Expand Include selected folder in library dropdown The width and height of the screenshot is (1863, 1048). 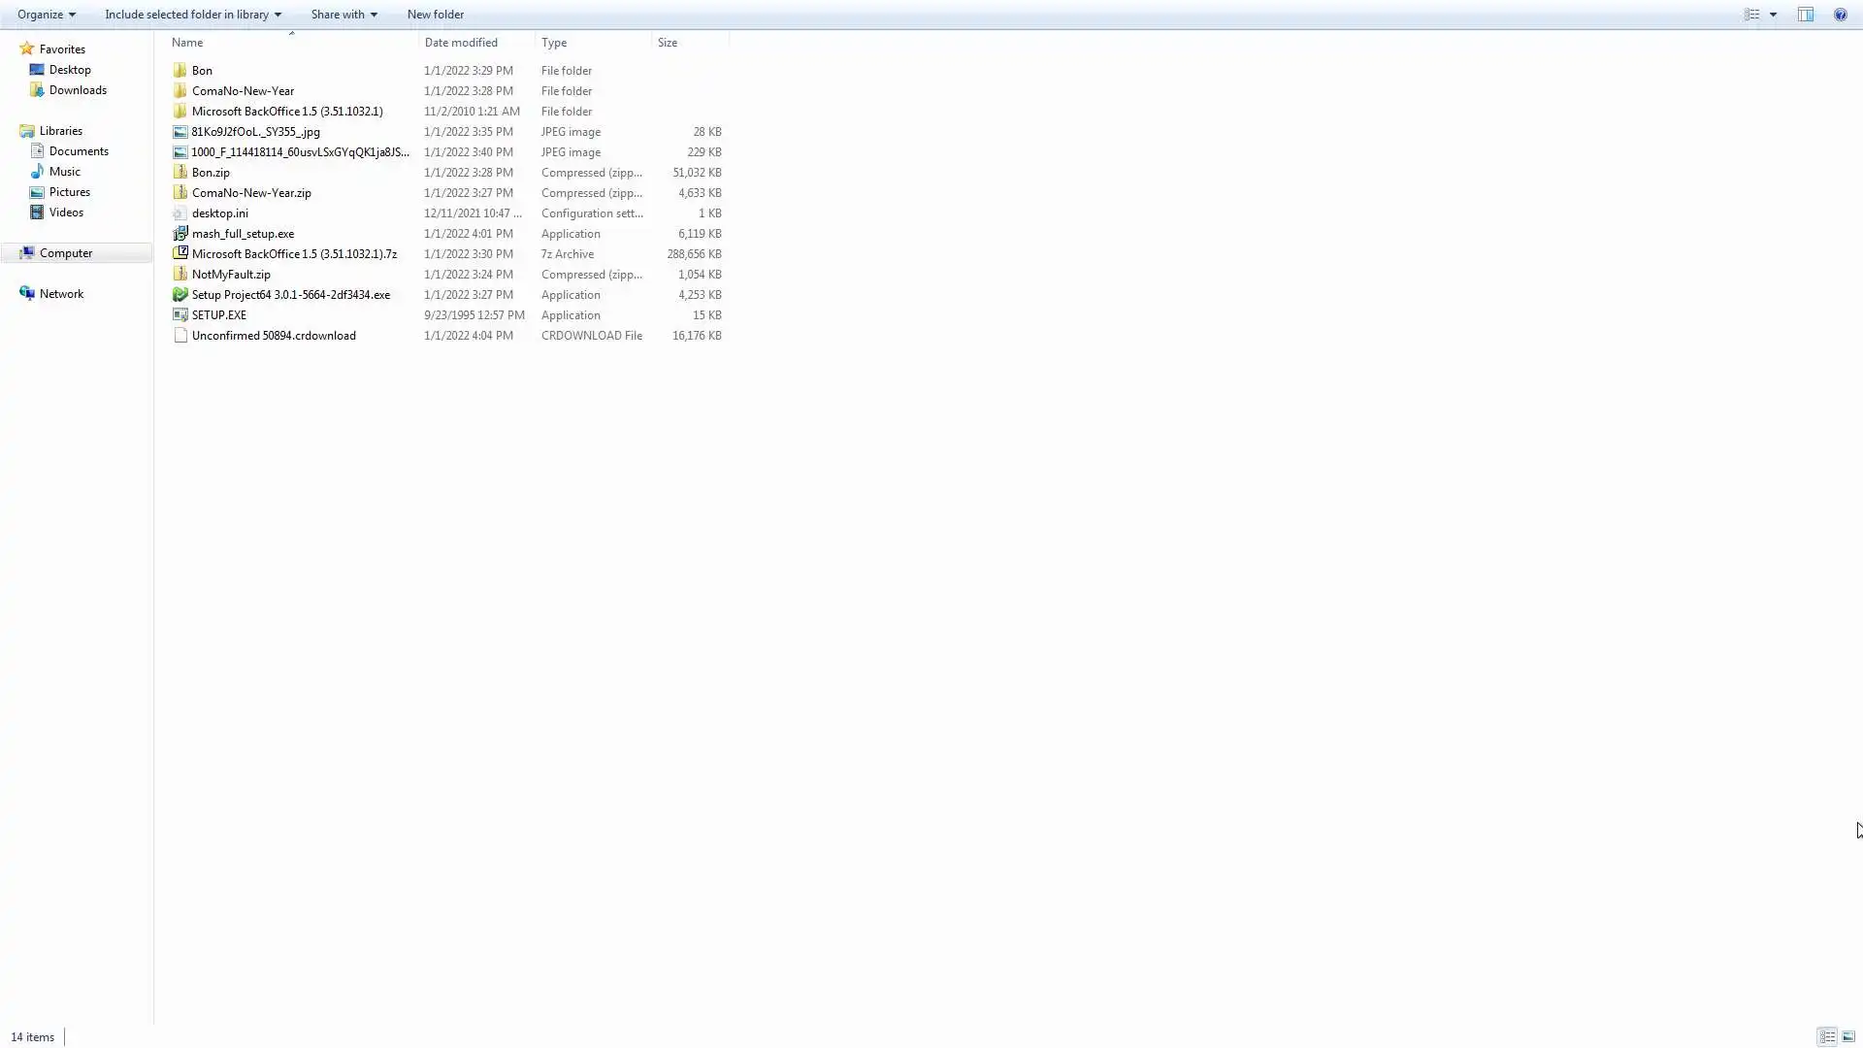pyautogui.click(x=192, y=15)
